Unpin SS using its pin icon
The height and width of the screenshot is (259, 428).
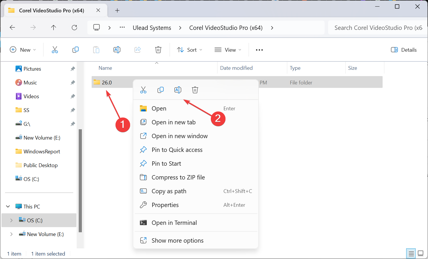coord(73,110)
